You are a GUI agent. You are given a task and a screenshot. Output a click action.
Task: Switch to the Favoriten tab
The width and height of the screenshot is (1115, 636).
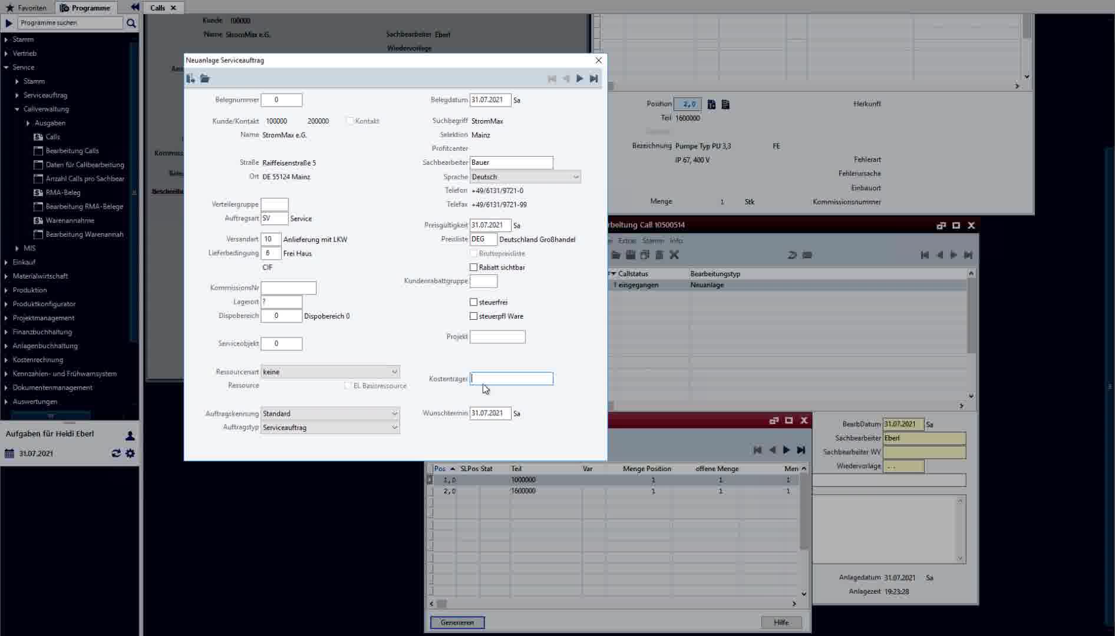click(26, 8)
